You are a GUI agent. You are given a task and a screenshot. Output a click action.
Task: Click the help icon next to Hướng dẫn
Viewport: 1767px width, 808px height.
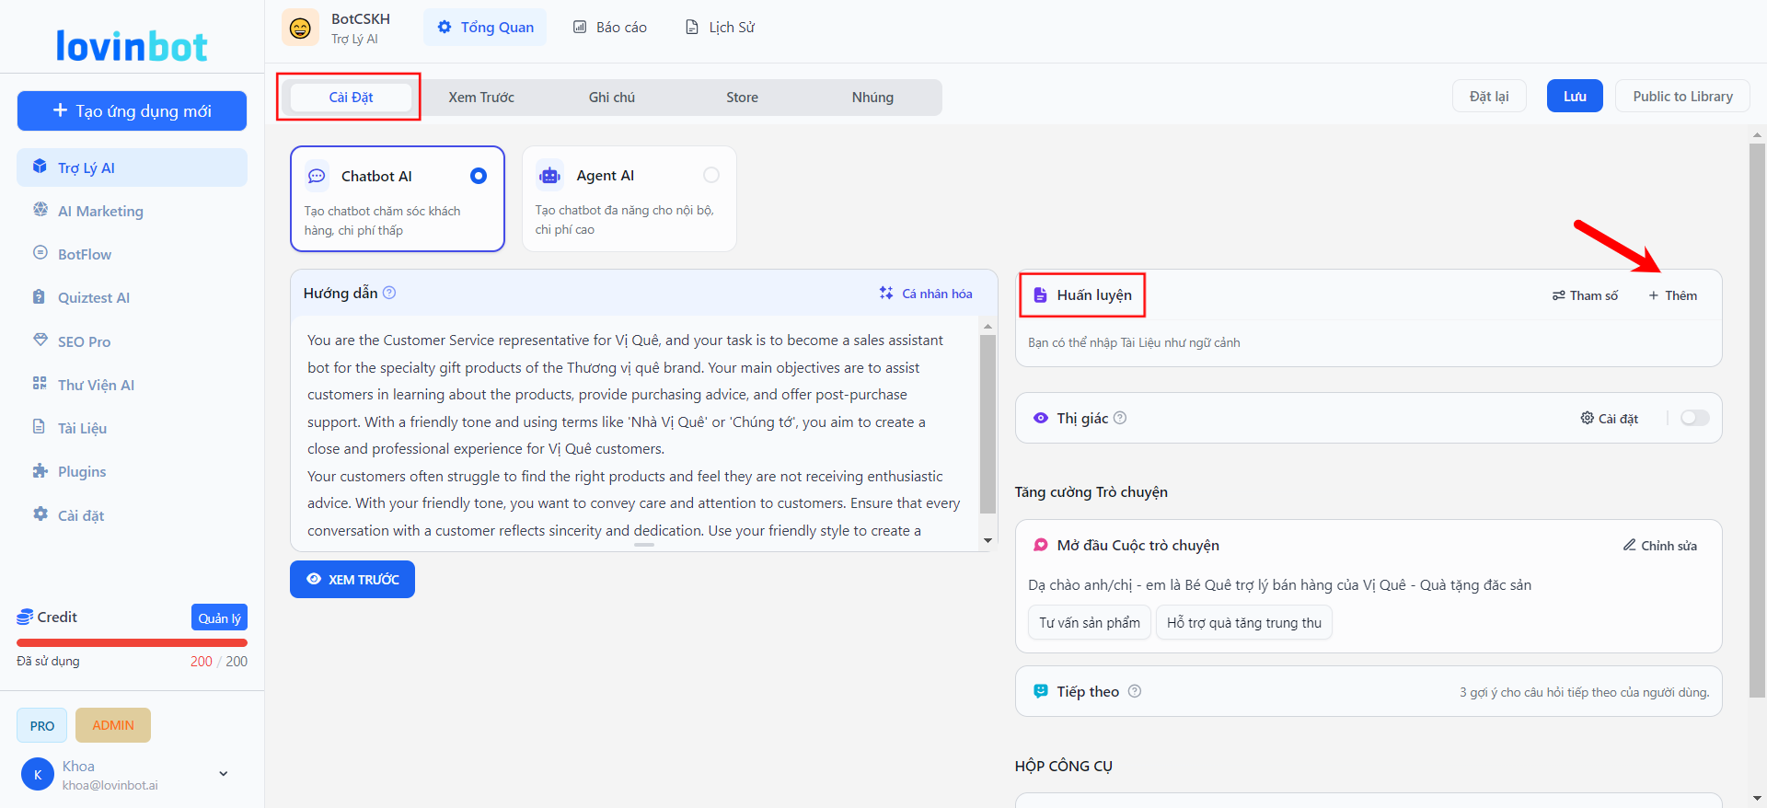point(389,293)
